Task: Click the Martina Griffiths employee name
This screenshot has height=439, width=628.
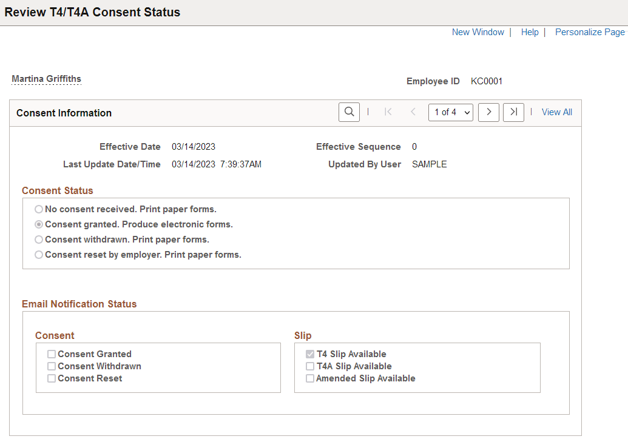Action: pyautogui.click(x=46, y=78)
